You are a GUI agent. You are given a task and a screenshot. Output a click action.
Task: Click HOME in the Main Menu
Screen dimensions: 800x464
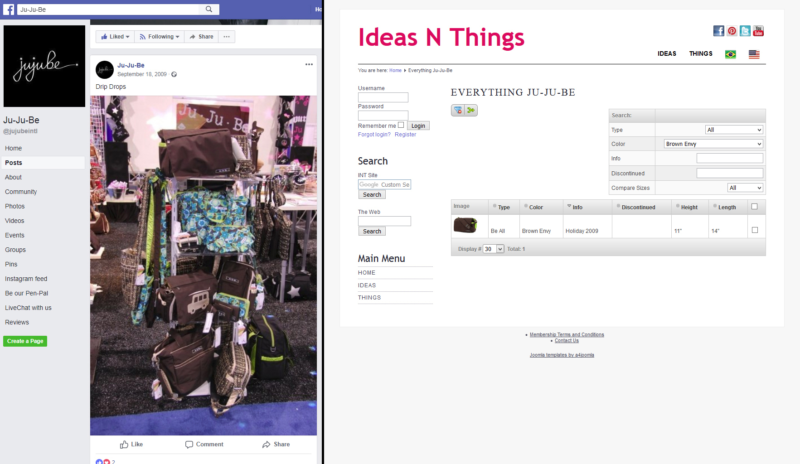367,273
